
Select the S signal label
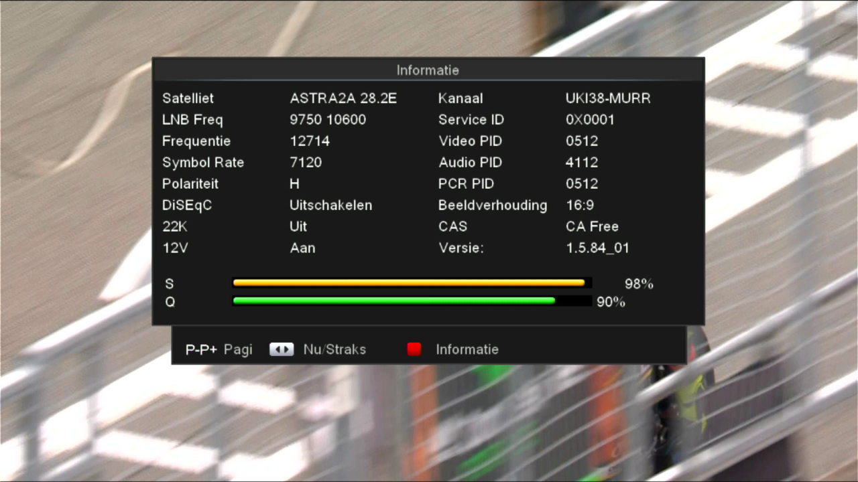tap(170, 284)
